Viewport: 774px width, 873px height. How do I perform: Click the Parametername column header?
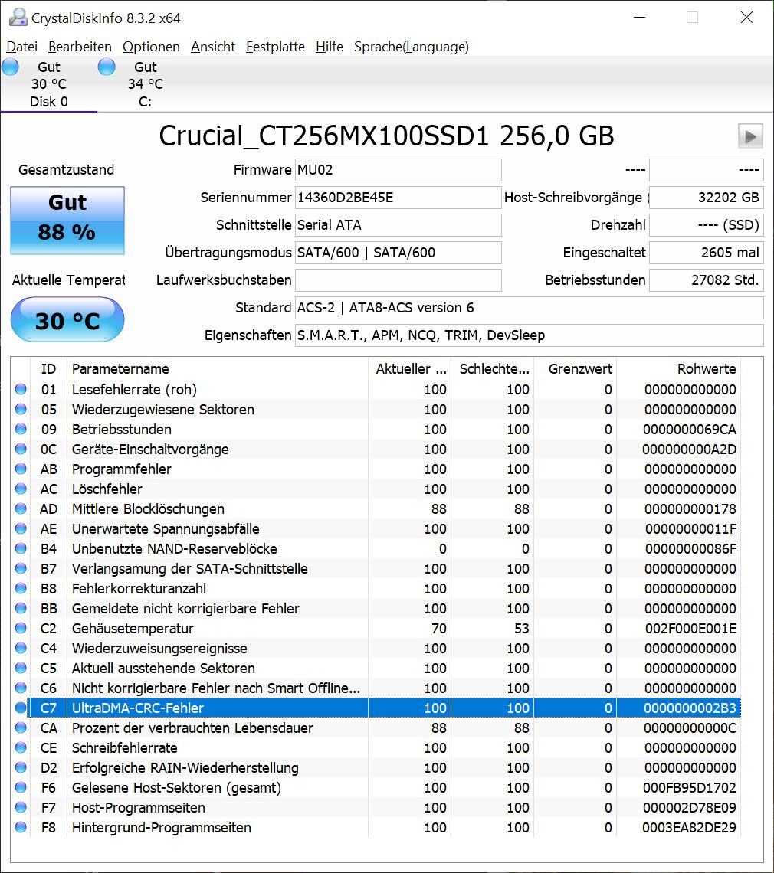pyautogui.click(x=218, y=368)
